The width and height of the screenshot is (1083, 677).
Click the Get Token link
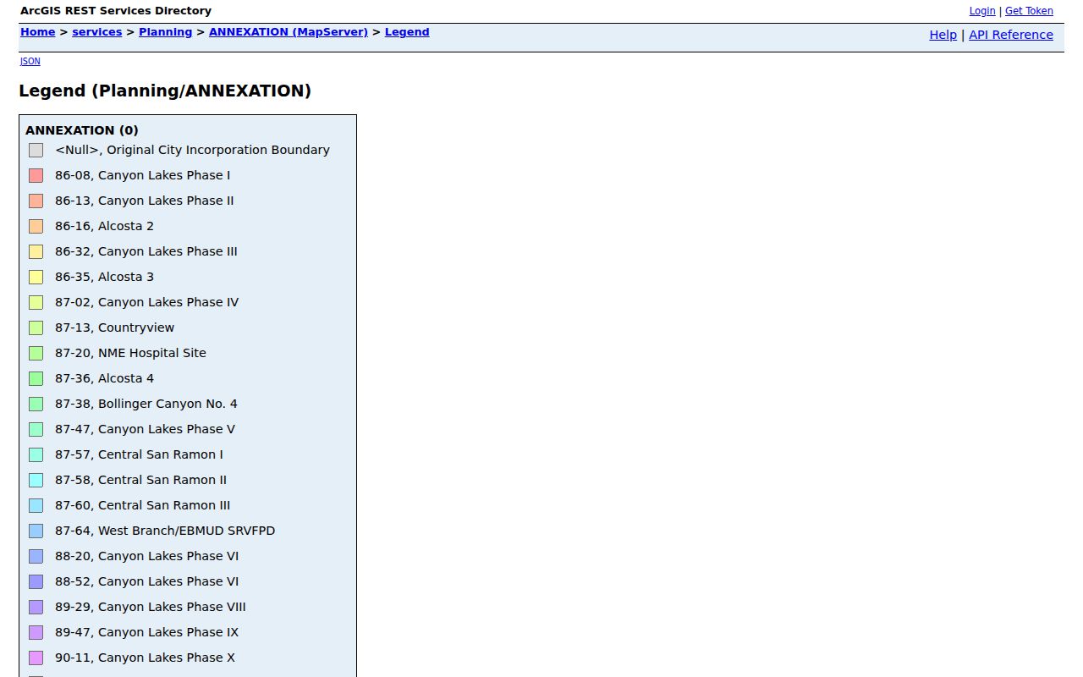coord(1029,11)
